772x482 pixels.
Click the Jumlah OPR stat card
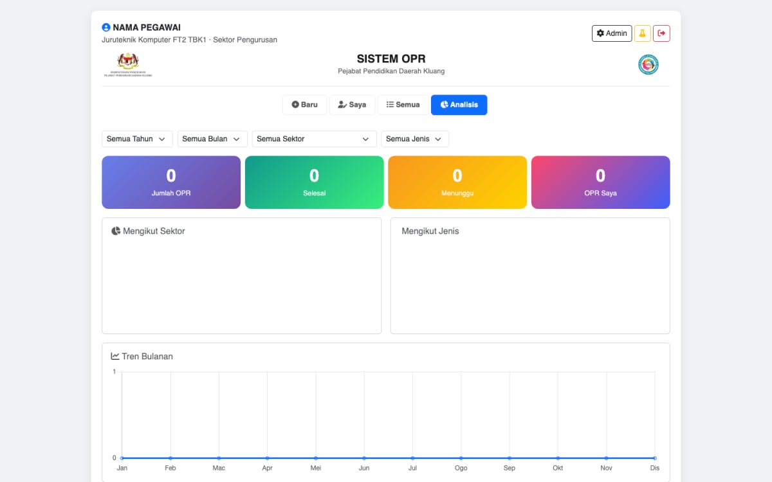tap(171, 183)
